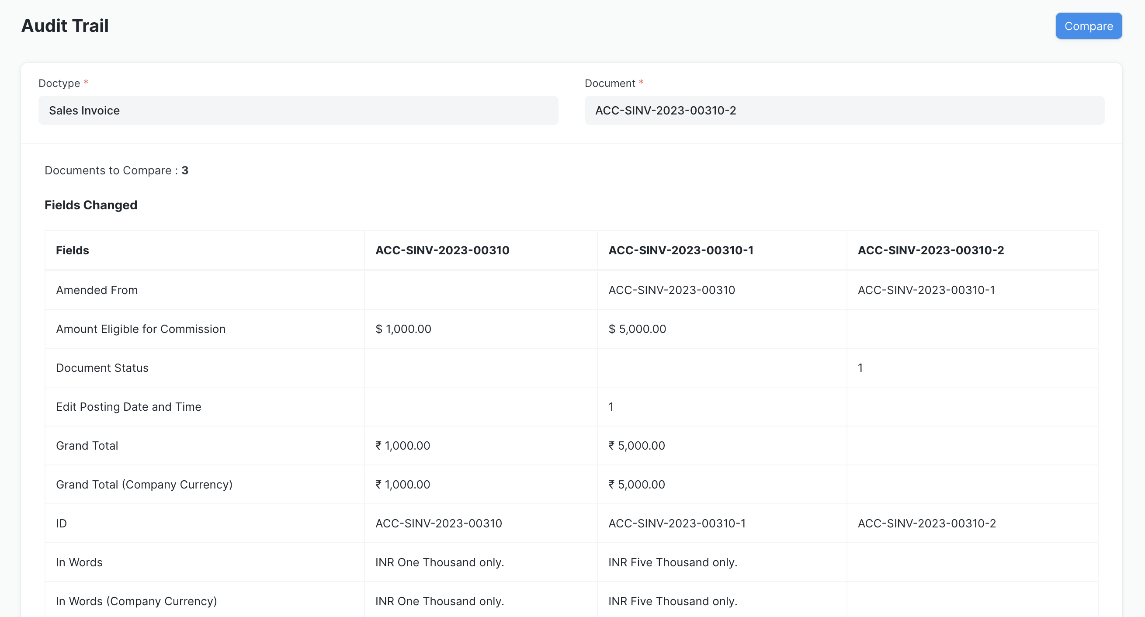Select the In Words (Company Currency) row label

(x=136, y=601)
